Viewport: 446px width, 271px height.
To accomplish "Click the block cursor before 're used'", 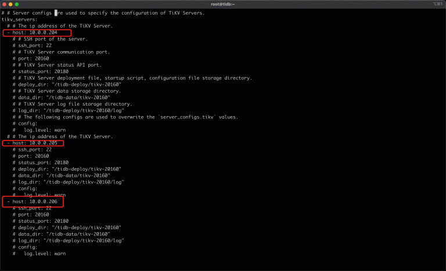I will (56, 13).
